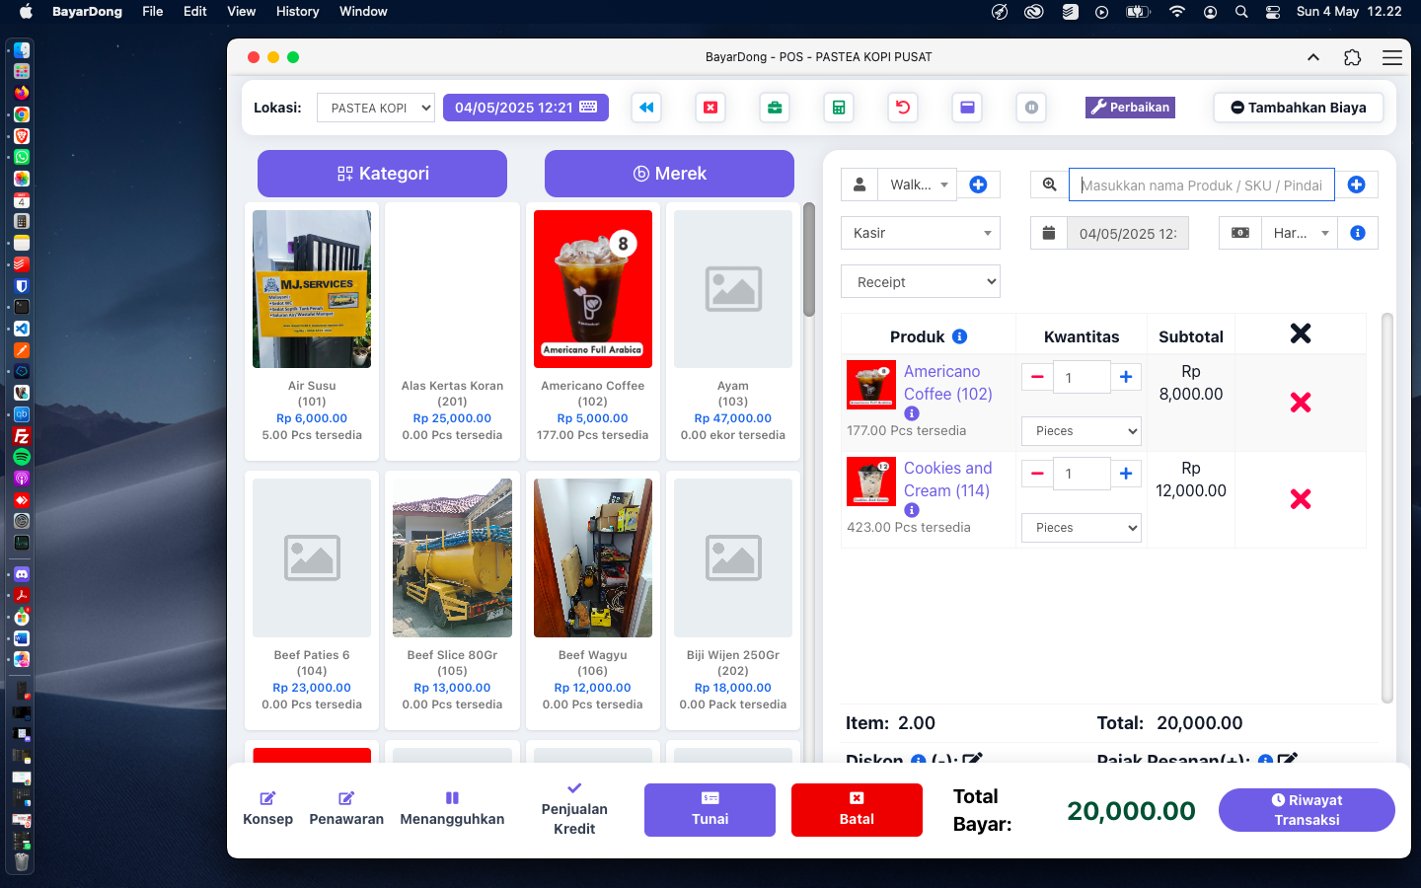Click the red X icon in toolbar
The height and width of the screenshot is (888, 1421).
pyautogui.click(x=710, y=108)
